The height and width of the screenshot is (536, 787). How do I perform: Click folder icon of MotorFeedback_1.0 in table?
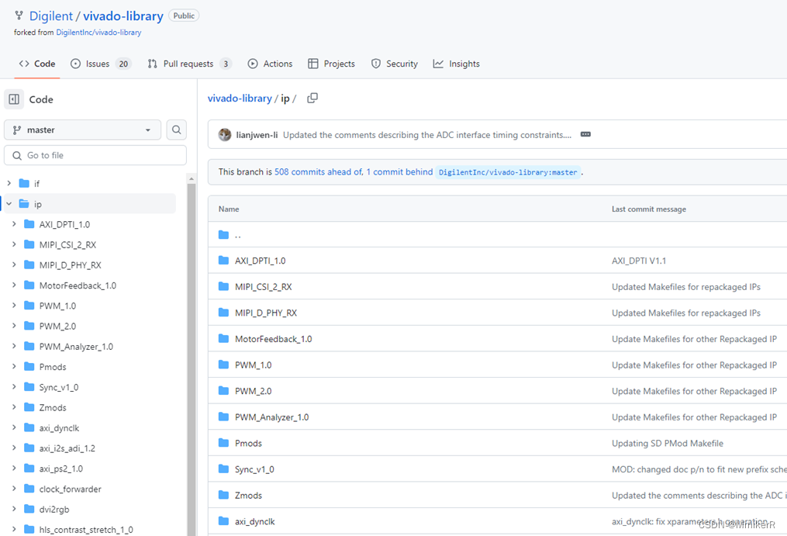point(224,338)
